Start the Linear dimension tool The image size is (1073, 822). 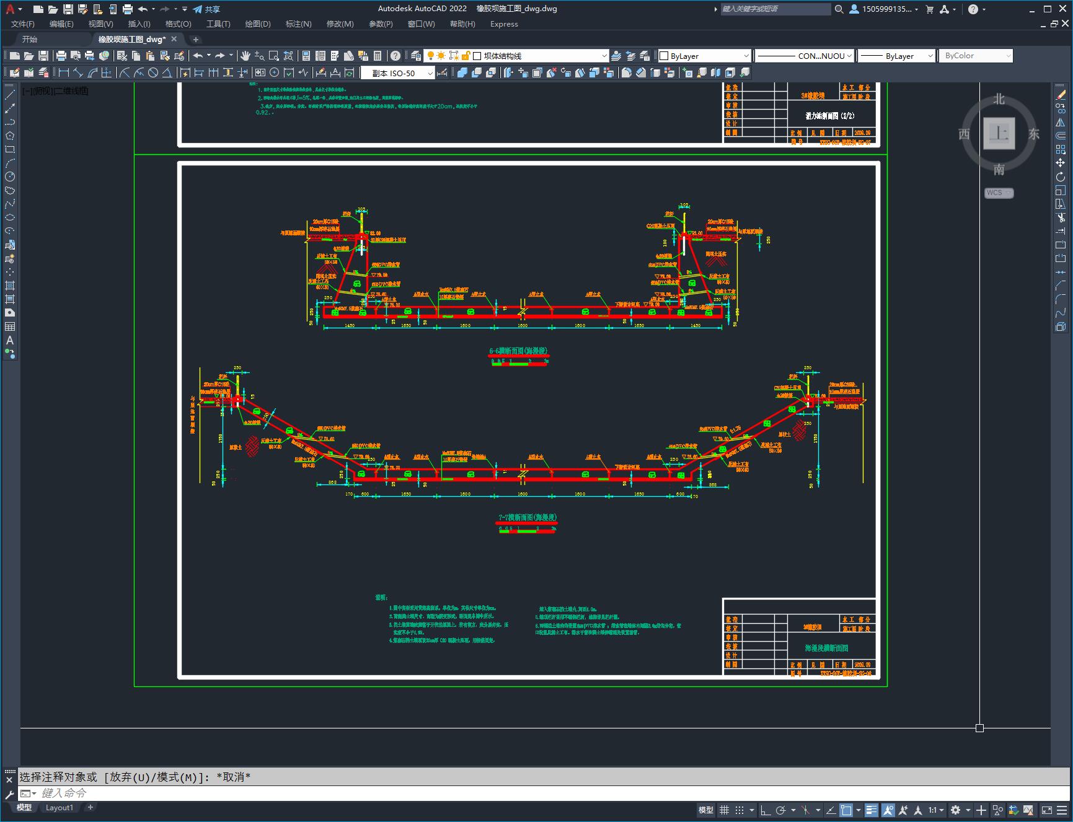[64, 72]
